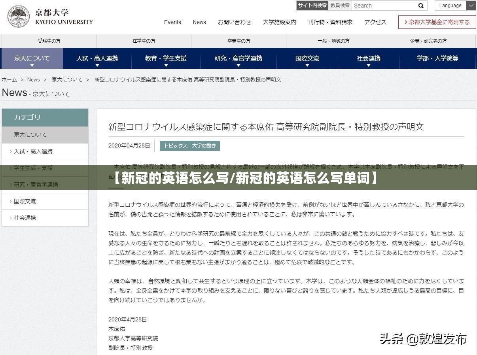Select the Language selector label
The width and height of the screenshot is (477, 355).
450,6
